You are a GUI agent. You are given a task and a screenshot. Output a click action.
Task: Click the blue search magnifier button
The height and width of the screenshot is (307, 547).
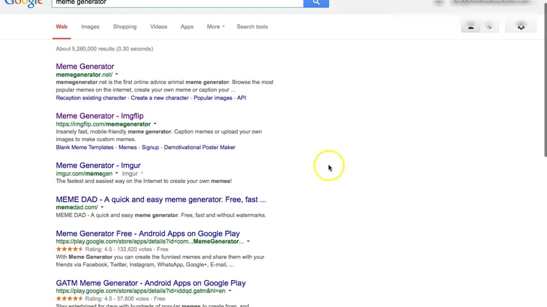[x=316, y=3]
